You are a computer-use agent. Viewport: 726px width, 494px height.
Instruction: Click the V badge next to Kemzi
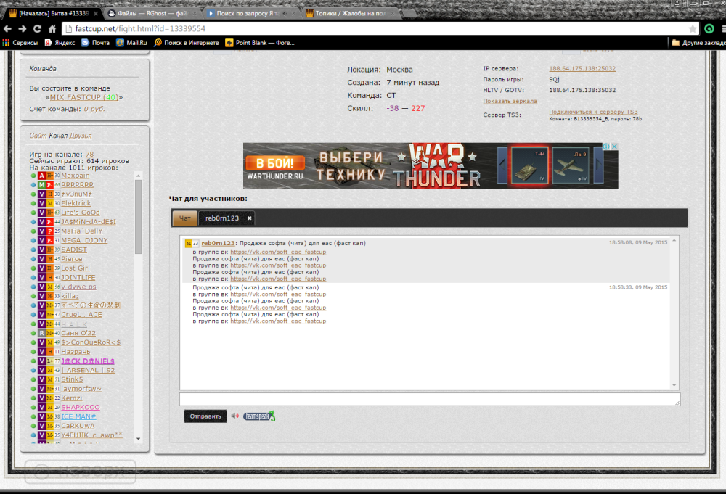point(41,398)
